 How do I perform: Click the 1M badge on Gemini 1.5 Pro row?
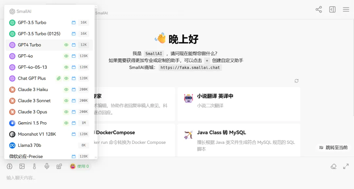click(x=84, y=123)
